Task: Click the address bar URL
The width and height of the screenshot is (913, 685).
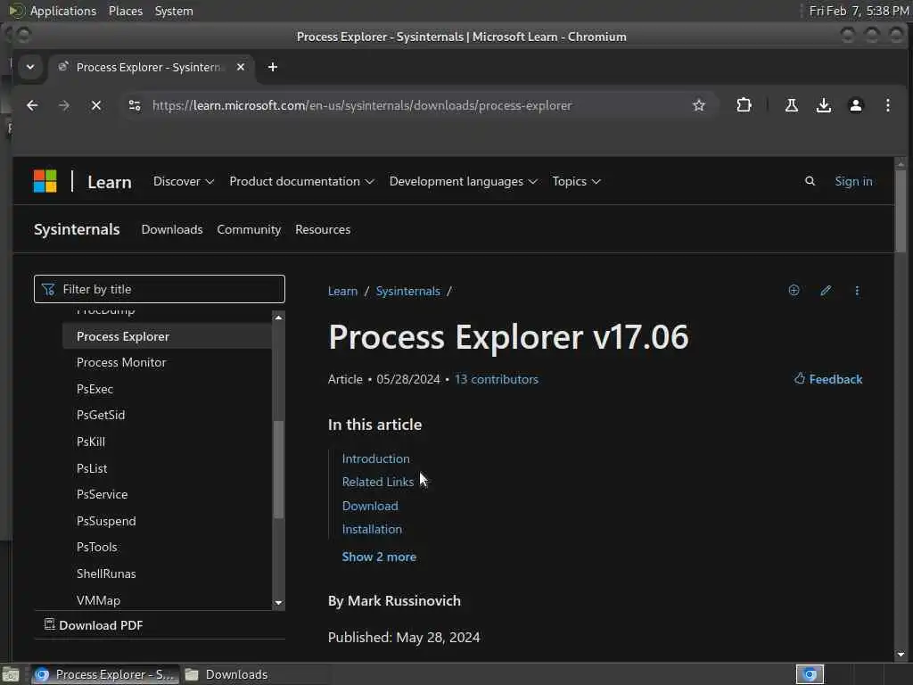Action: pyautogui.click(x=362, y=105)
